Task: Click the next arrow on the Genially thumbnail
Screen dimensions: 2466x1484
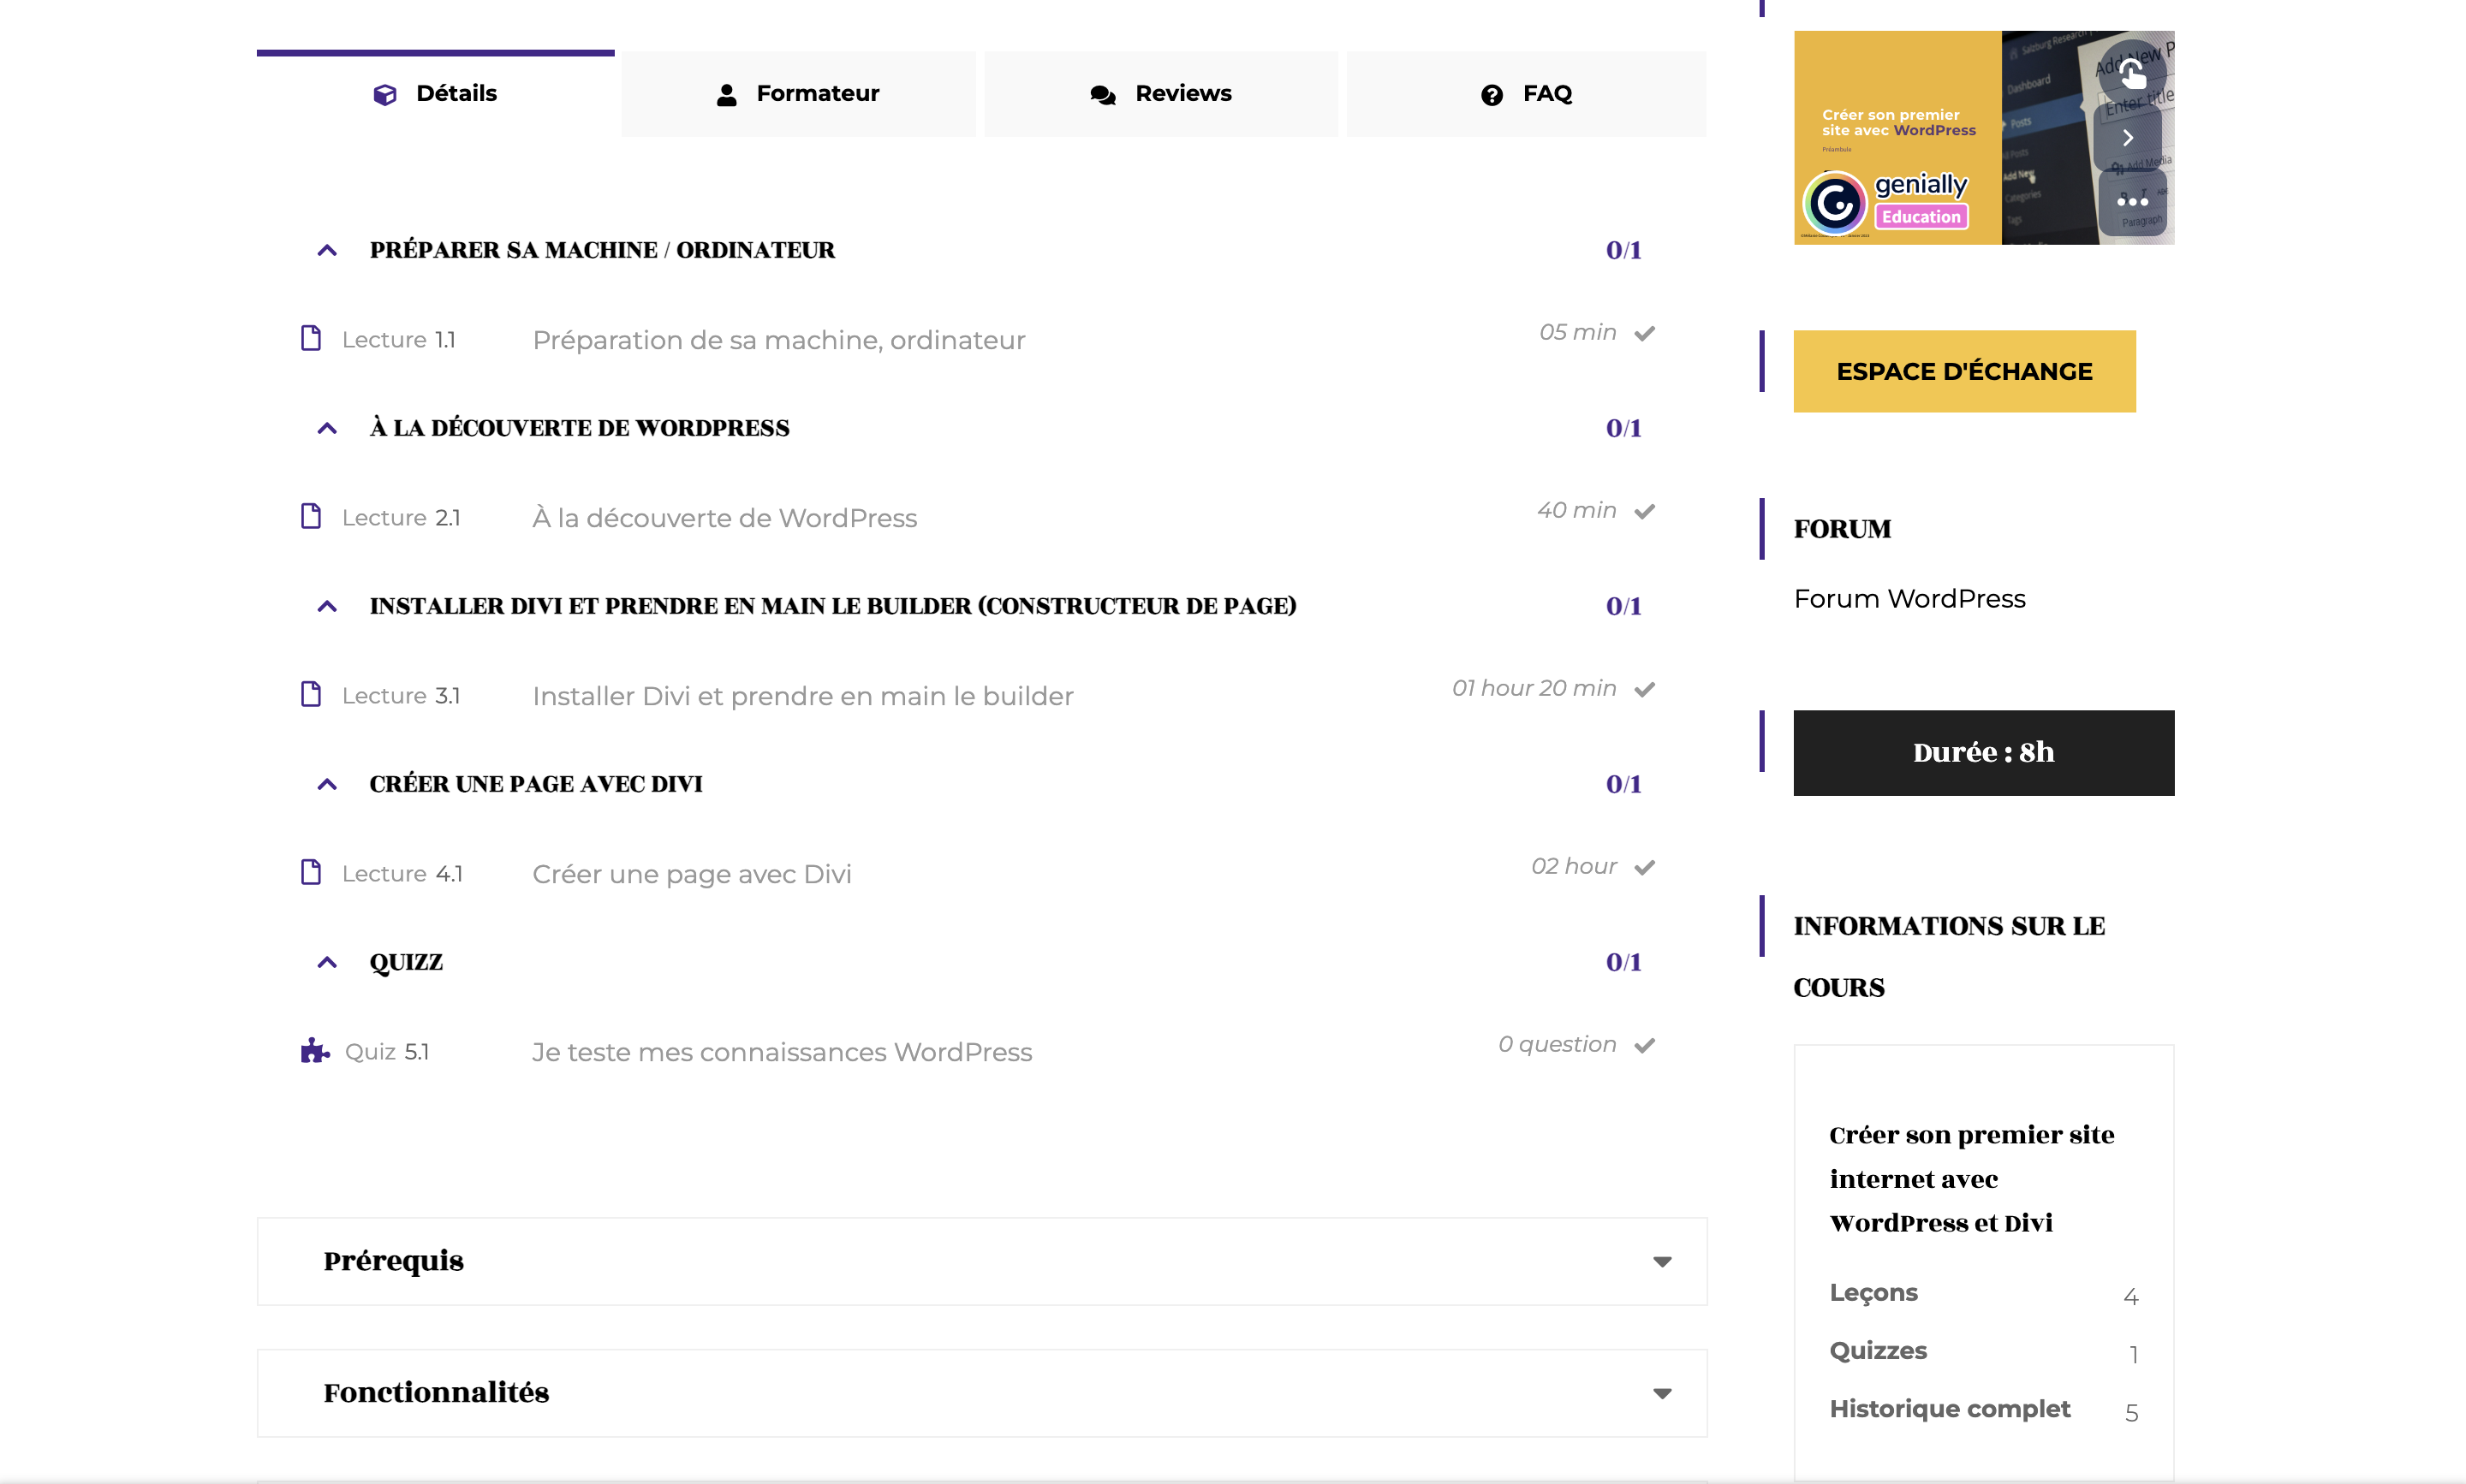Action: (x=2128, y=138)
